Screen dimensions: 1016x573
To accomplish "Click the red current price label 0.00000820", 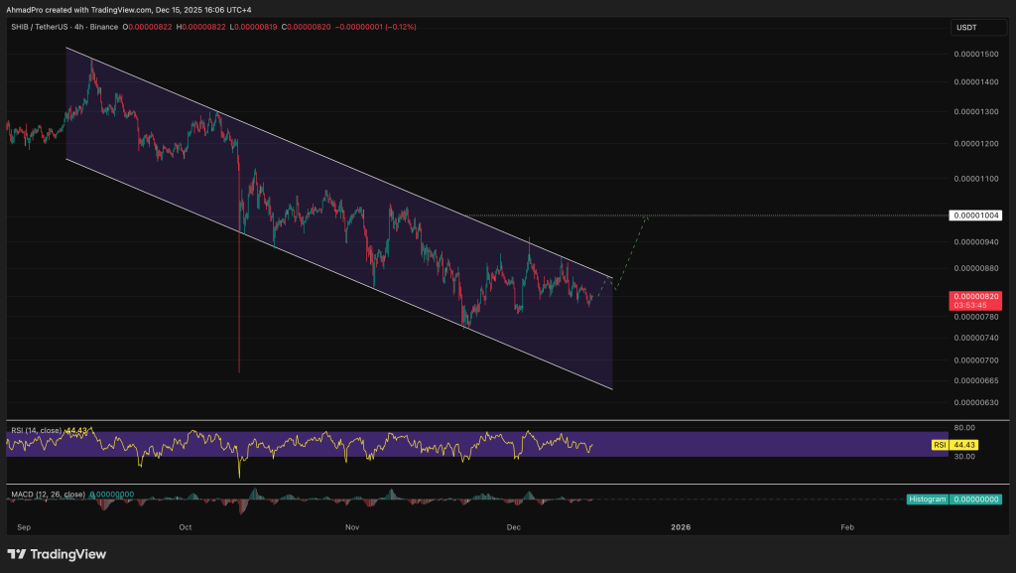I will pyautogui.click(x=976, y=298).
